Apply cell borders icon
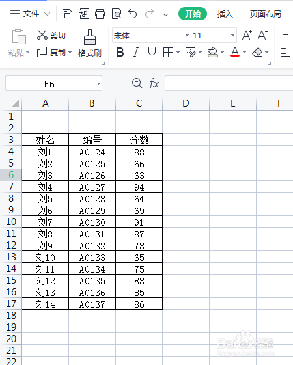 point(168,53)
